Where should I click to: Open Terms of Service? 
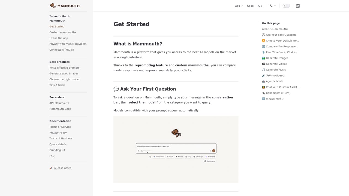tap(60, 127)
